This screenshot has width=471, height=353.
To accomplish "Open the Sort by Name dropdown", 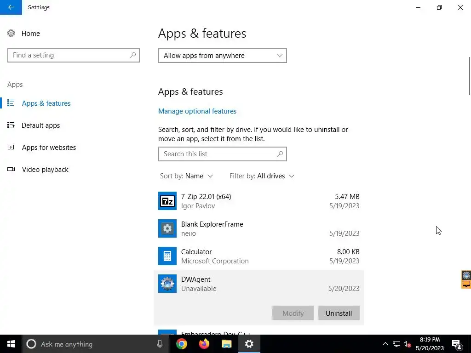I will 187,176.
